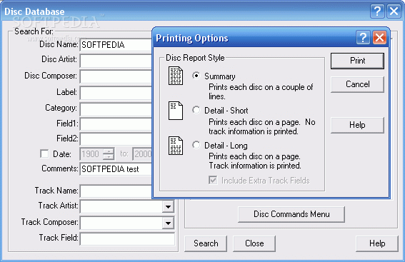Open context help in Printing Options dialog
Screen dimensions: 405x262
363,38
